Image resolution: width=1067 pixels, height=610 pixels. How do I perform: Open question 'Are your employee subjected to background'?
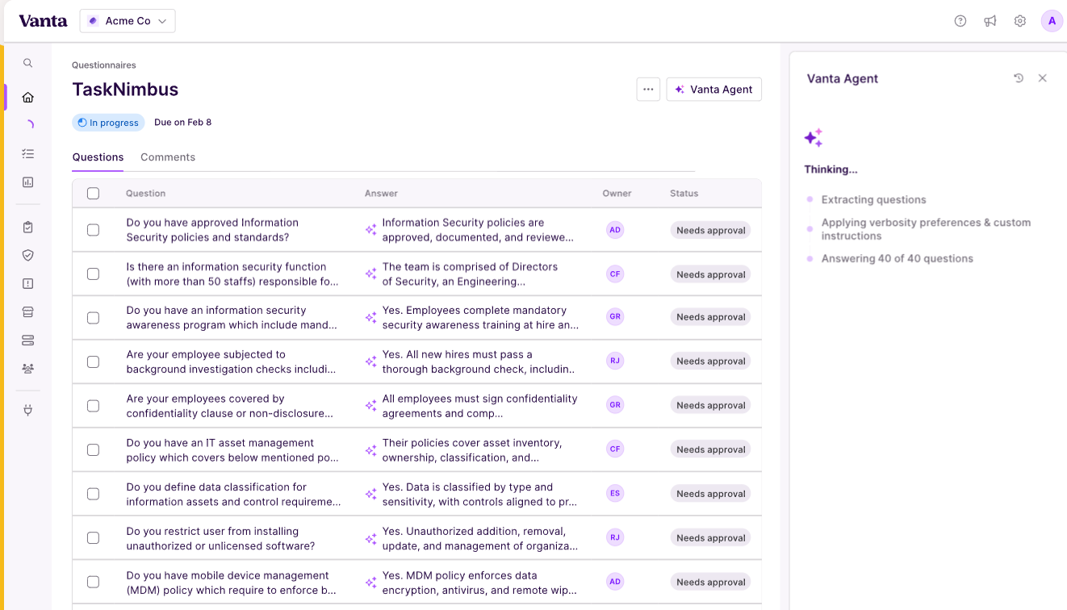point(231,361)
